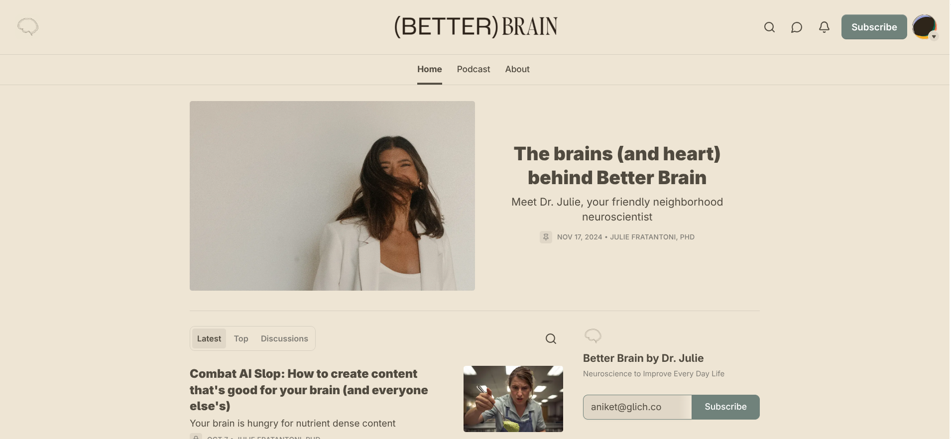Open the search icon in the header
This screenshot has height=439, width=951.
pos(769,27)
